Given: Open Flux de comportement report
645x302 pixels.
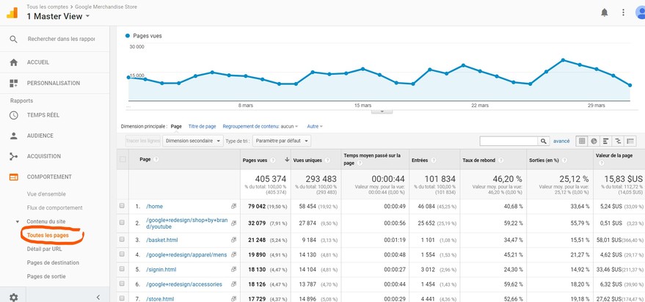Looking at the screenshot, I should point(55,208).
